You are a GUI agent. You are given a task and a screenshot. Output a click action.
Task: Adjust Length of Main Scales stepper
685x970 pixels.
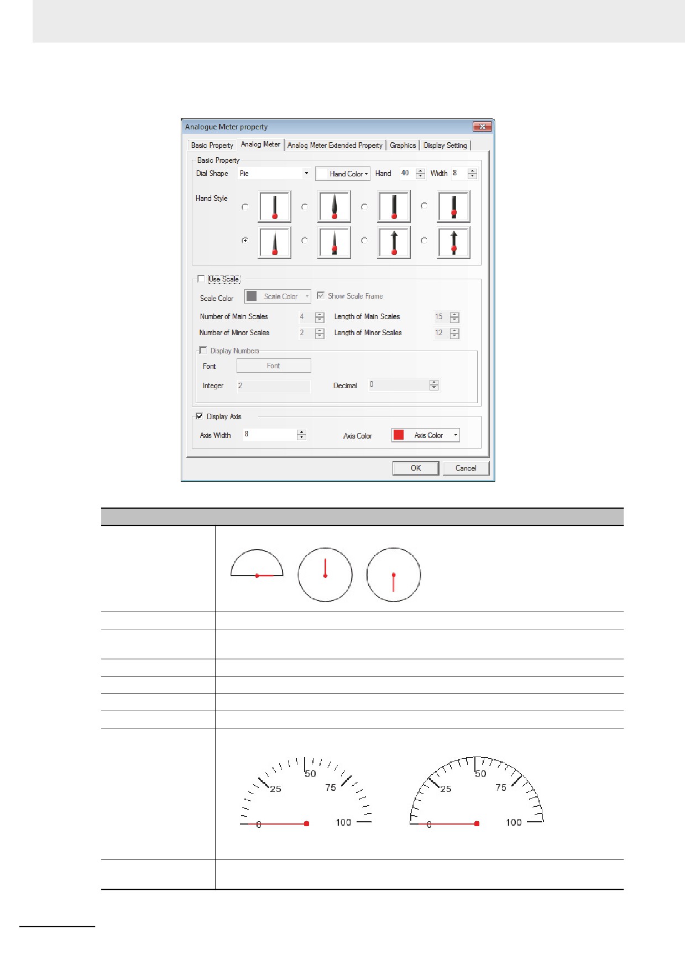pos(454,317)
